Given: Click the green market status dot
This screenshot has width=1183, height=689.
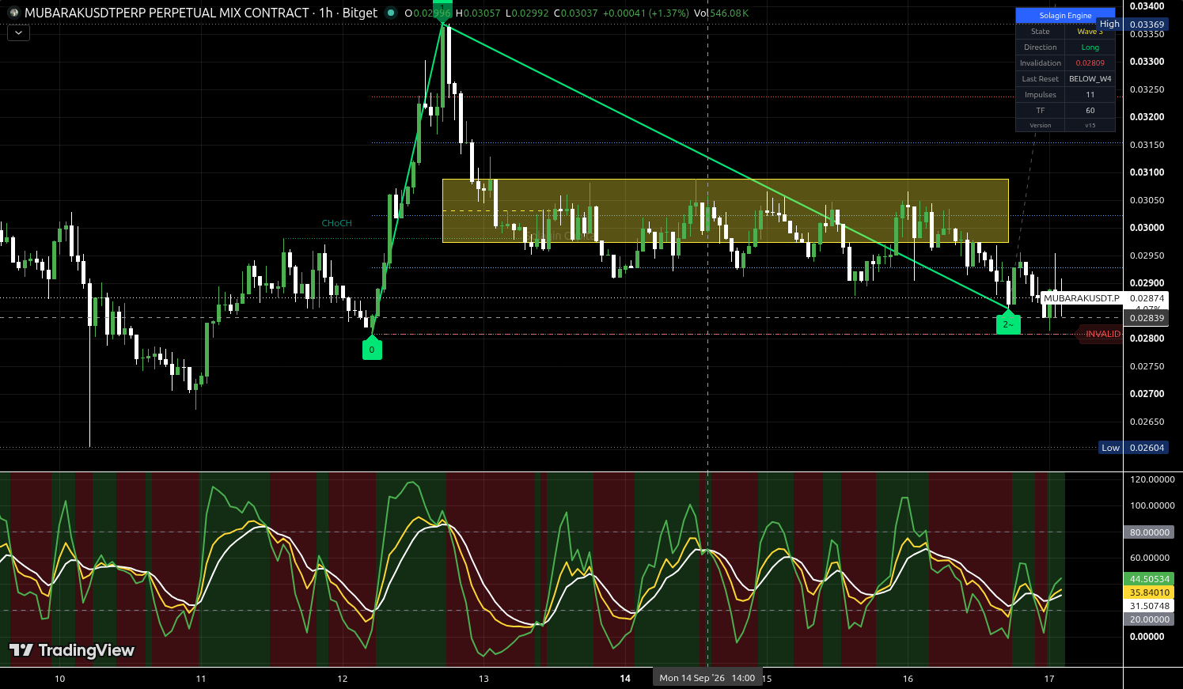Looking at the screenshot, I should tap(390, 13).
